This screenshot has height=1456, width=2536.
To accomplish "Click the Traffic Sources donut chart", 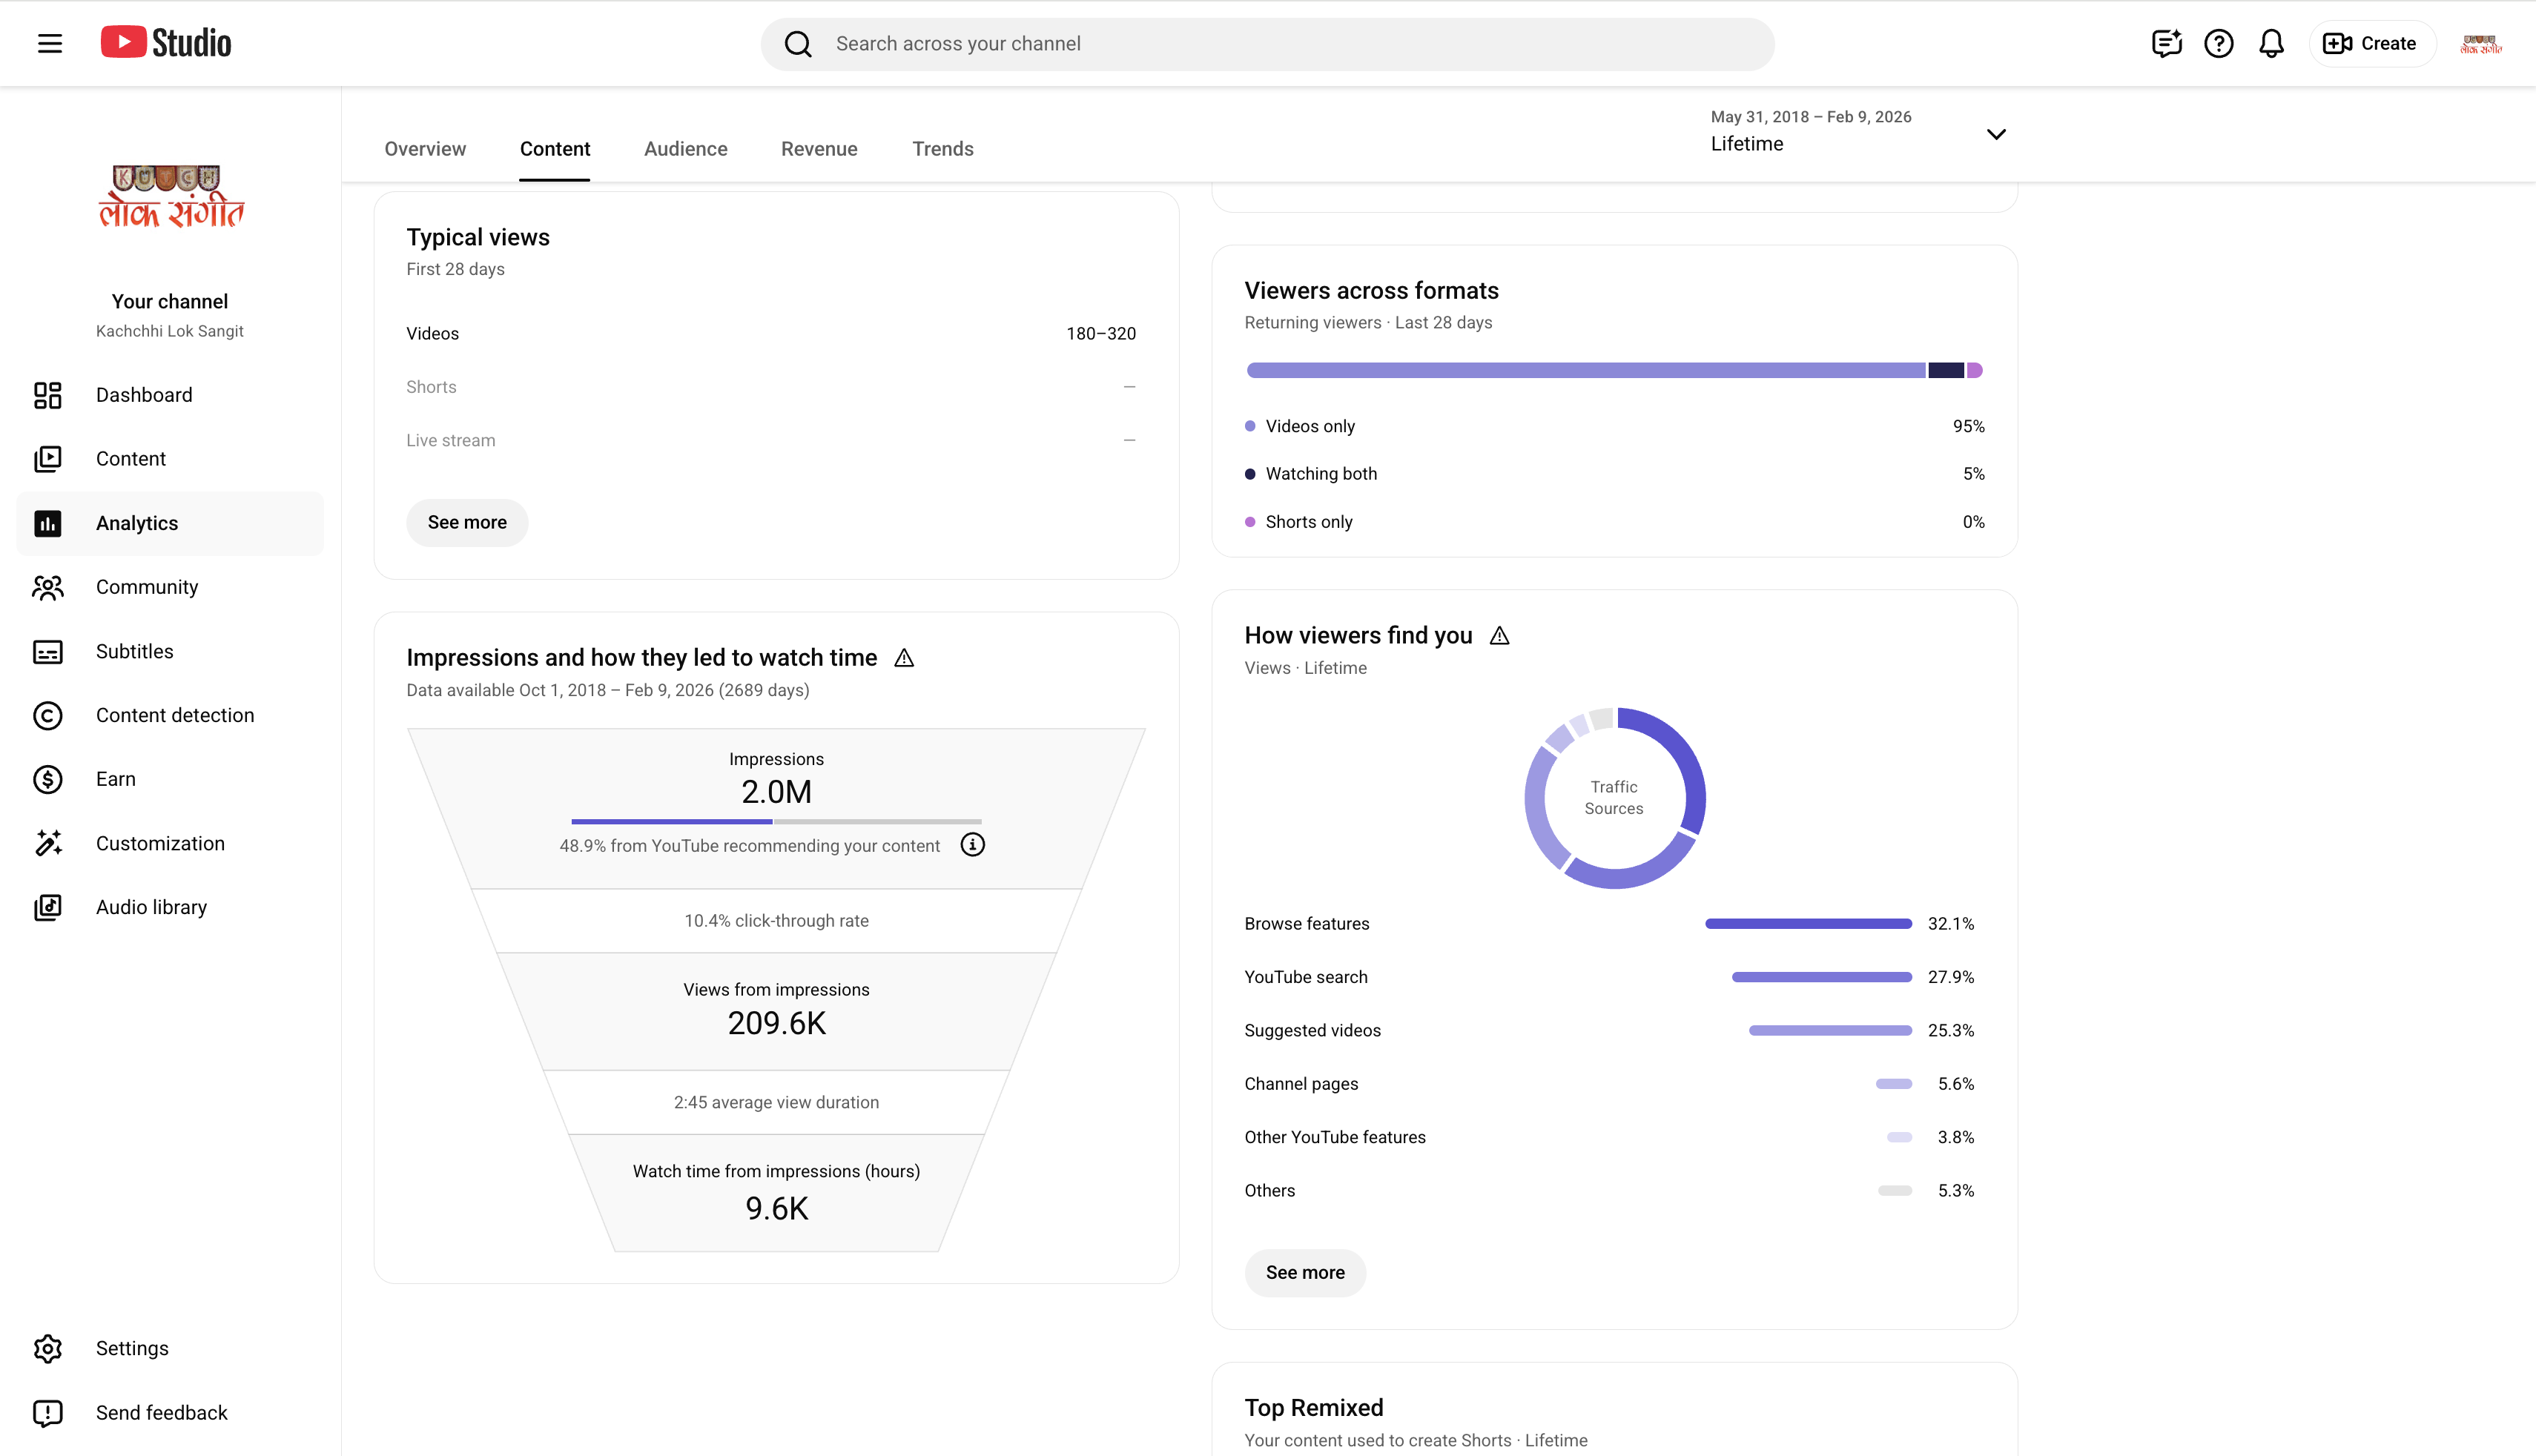I will coord(1614,798).
